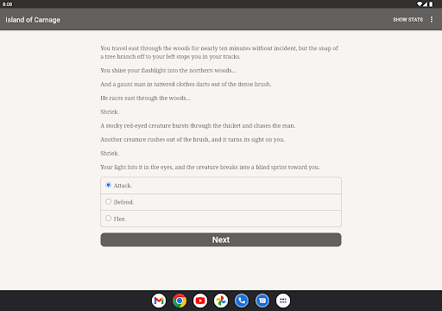Click the line "Another creature rushes out"

click(x=193, y=139)
